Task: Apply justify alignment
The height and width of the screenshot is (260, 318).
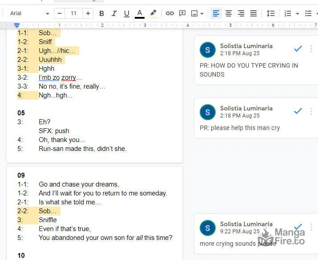Action: click(254, 13)
